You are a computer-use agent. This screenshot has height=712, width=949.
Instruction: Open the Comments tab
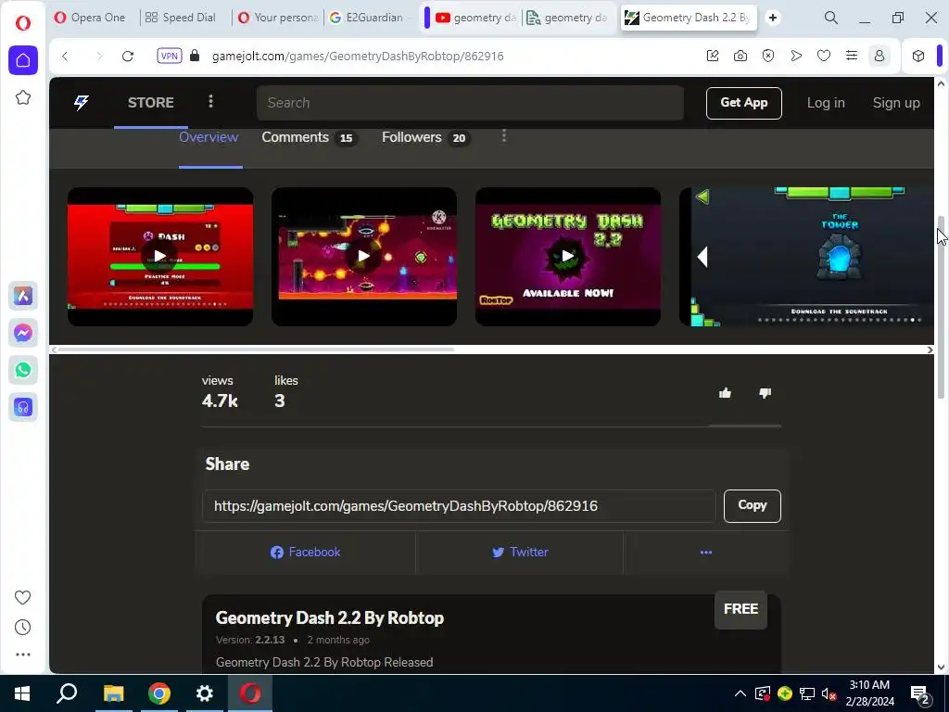pyautogui.click(x=310, y=137)
